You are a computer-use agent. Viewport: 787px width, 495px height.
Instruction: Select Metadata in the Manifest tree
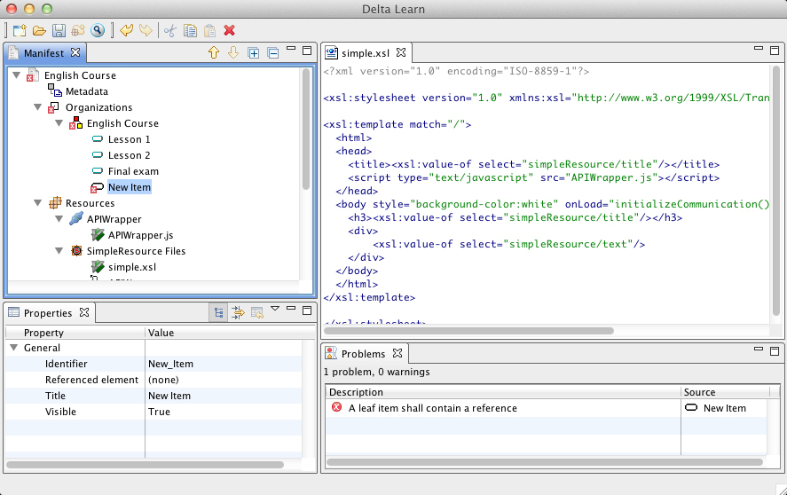[86, 91]
